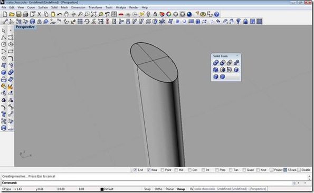Screen dimensions: 314x193
Task: Close the Solid Tools floating palette
Action: tap(237, 56)
